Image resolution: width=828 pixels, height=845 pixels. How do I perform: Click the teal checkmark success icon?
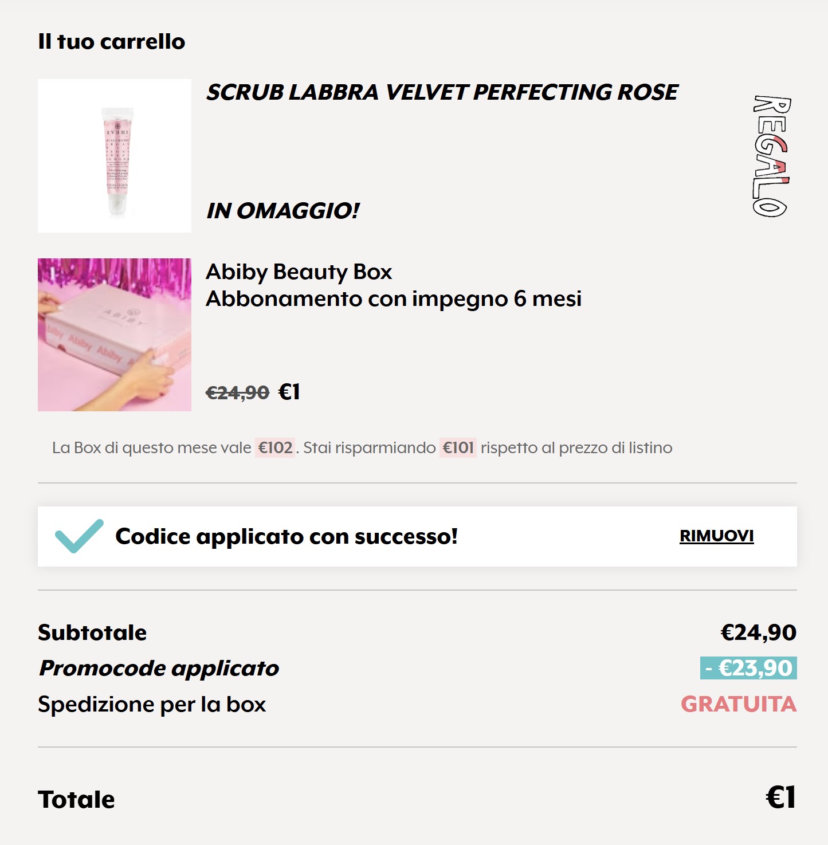click(x=79, y=536)
